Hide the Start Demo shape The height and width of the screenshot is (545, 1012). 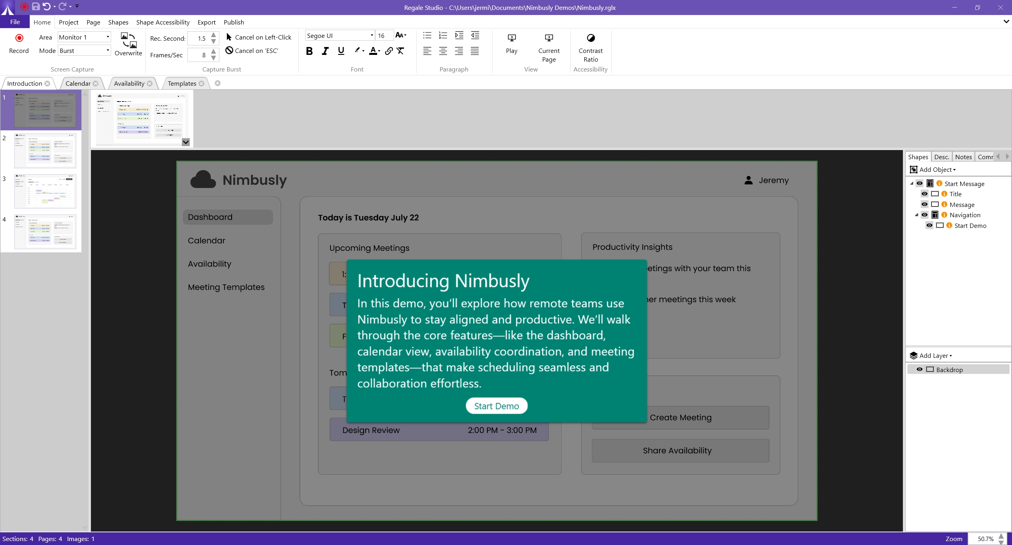929,226
